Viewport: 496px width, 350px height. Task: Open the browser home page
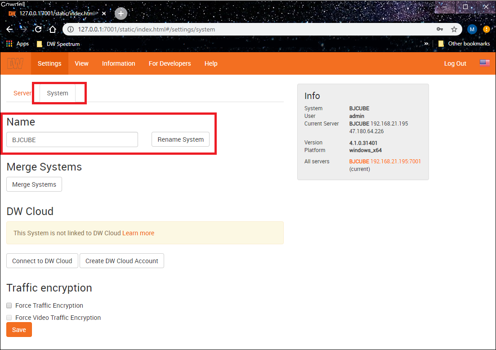coord(53,29)
